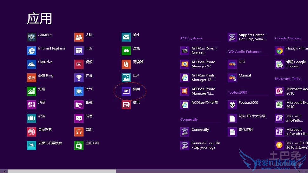This screenshot has height=173, width=308.
Task: Open the 汉化说明 document icon
Action: click(x=232, y=132)
